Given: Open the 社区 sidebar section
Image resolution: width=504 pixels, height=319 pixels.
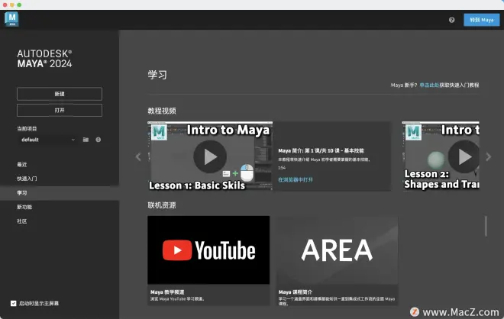Looking at the screenshot, I should [x=22, y=221].
